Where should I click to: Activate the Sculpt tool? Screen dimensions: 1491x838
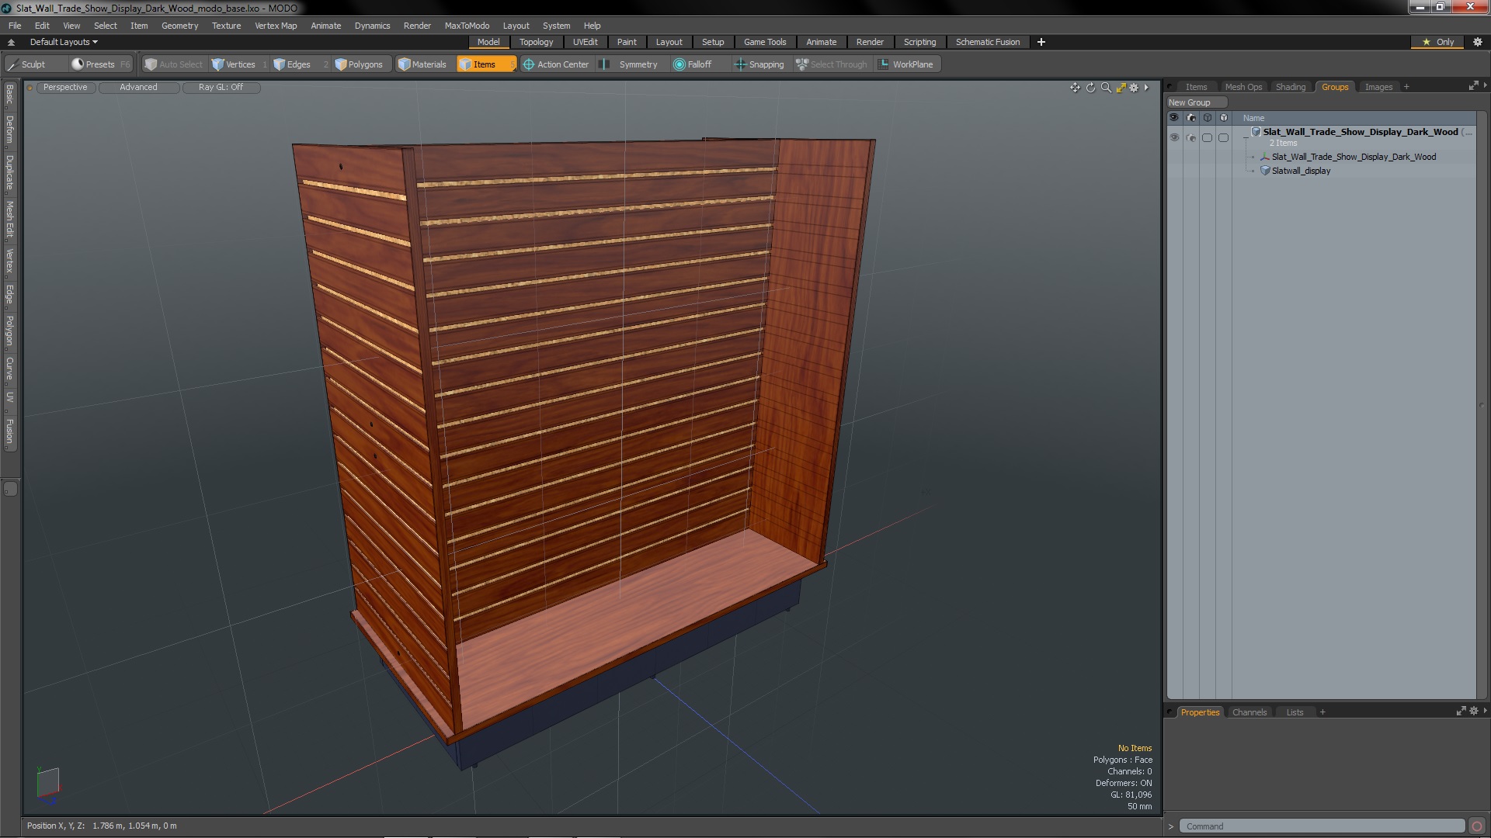point(34,64)
